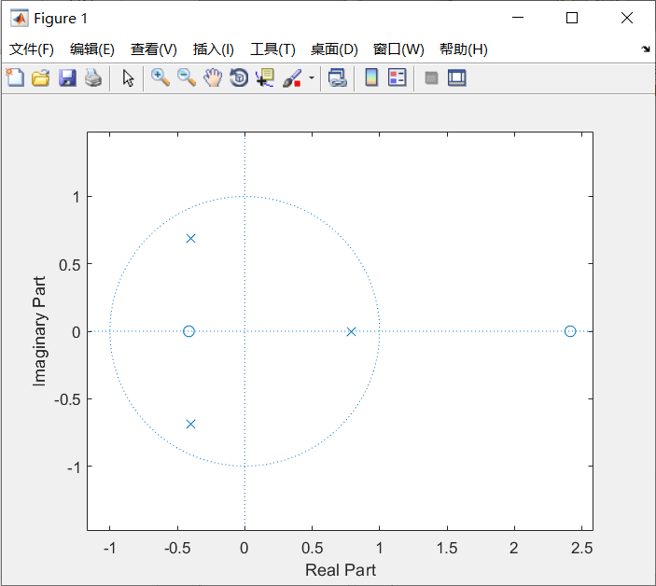Select the pole marker on the real axis

click(352, 331)
